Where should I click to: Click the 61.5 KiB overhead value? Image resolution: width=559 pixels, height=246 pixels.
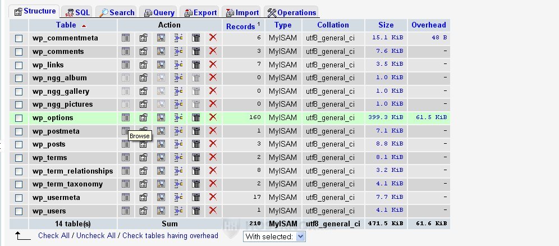[432, 117]
